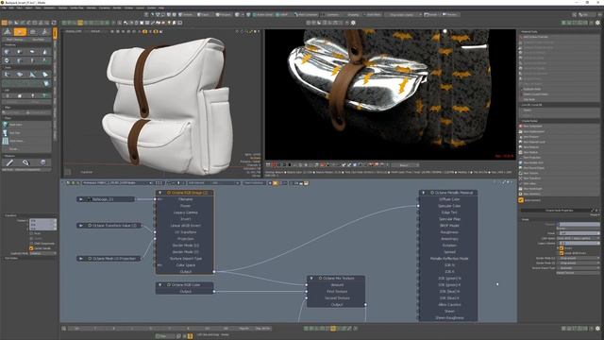Select Allow Caustics row in Metallic Material node
The height and width of the screenshot is (340, 604).
pos(449,304)
